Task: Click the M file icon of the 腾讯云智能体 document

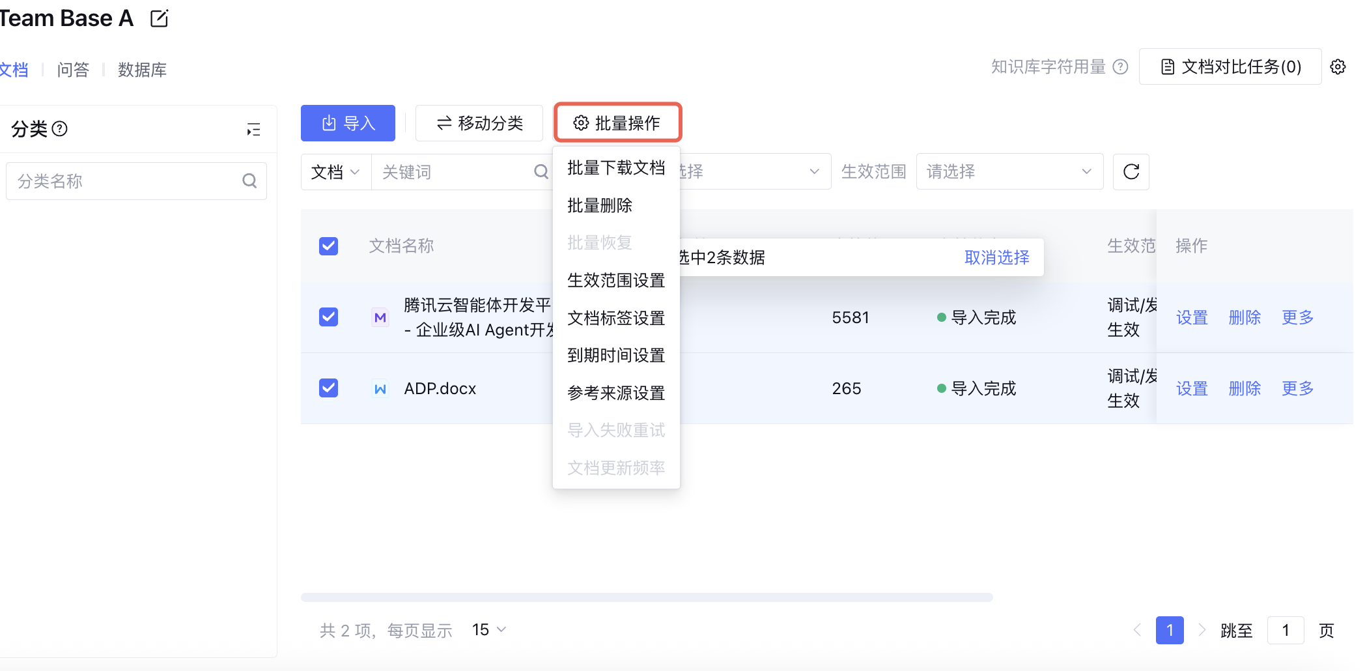Action: (x=380, y=317)
